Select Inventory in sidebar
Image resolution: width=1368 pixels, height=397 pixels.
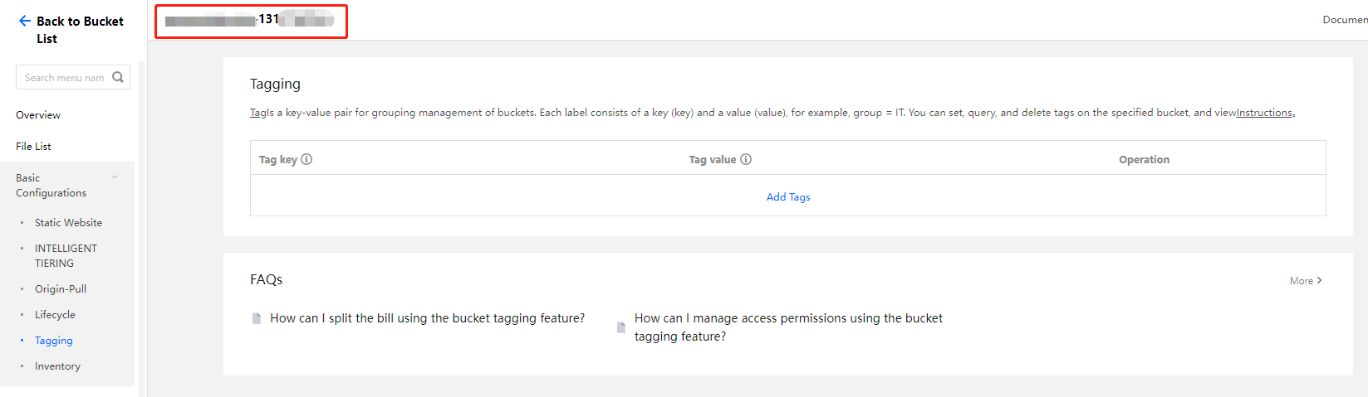57,366
